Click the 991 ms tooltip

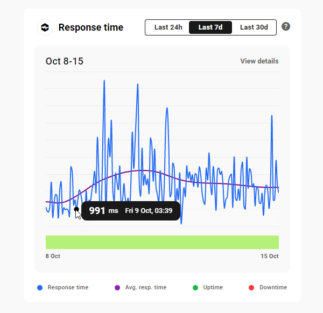[x=131, y=211]
